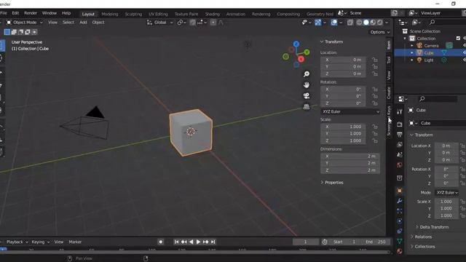Select wireframe viewport shading
The width and height of the screenshot is (466, 262).
pos(359,23)
